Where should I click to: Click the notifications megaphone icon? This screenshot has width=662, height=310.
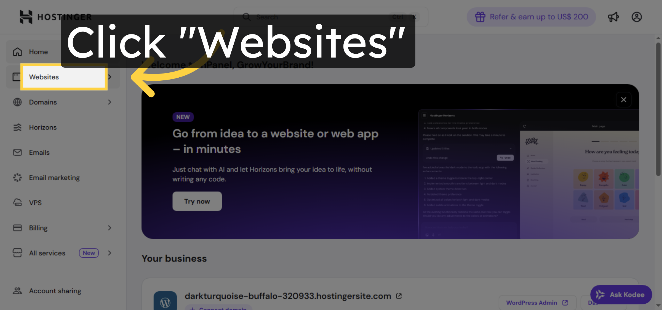tap(613, 17)
